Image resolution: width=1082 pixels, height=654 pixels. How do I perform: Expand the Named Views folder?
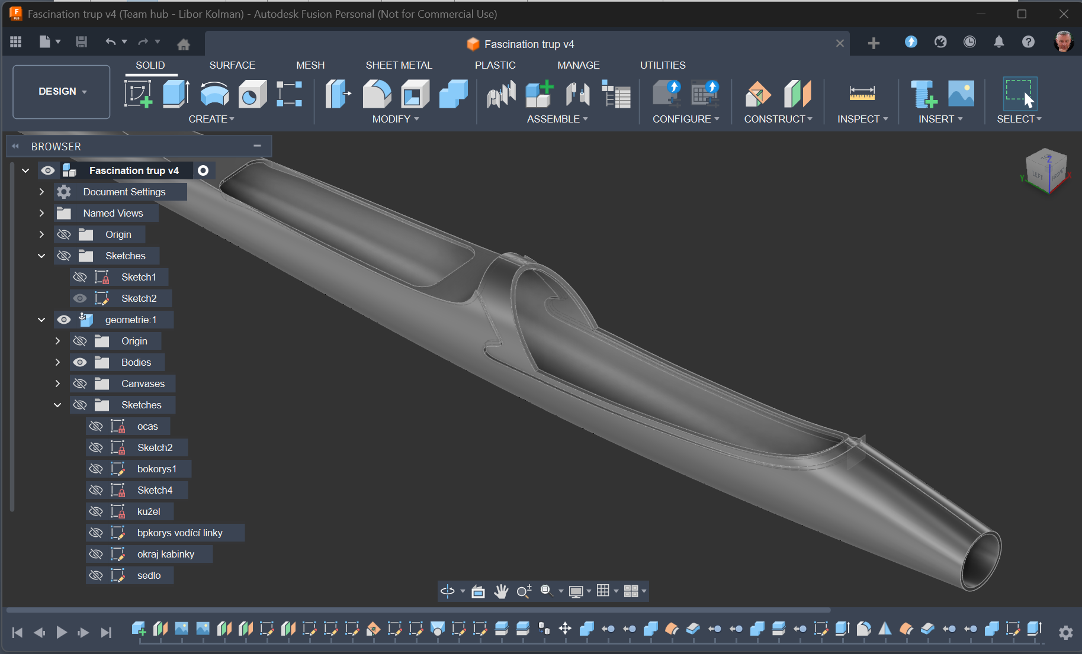click(x=41, y=213)
